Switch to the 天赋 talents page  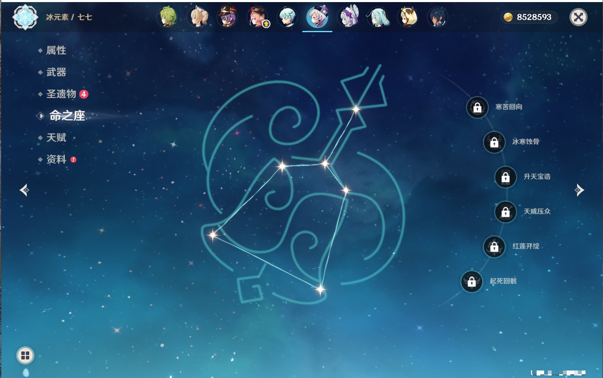click(56, 137)
